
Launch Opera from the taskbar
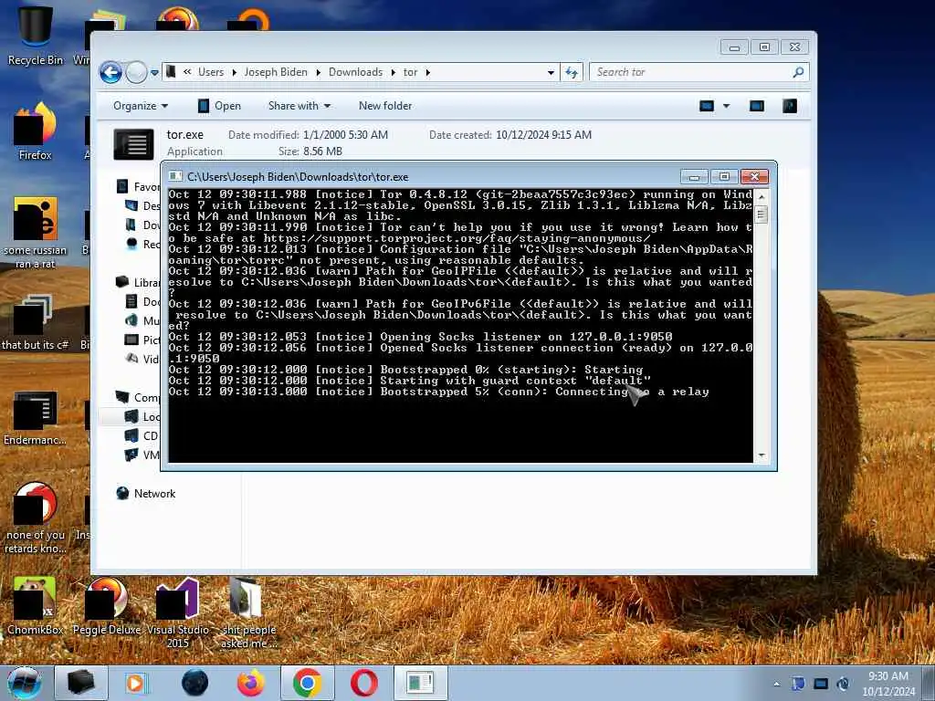point(363,683)
